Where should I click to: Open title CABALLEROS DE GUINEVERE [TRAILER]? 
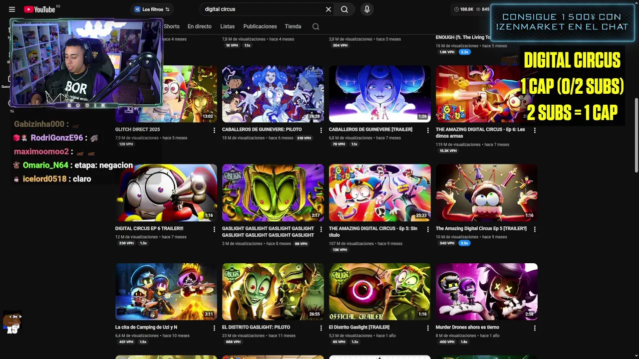pos(370,130)
